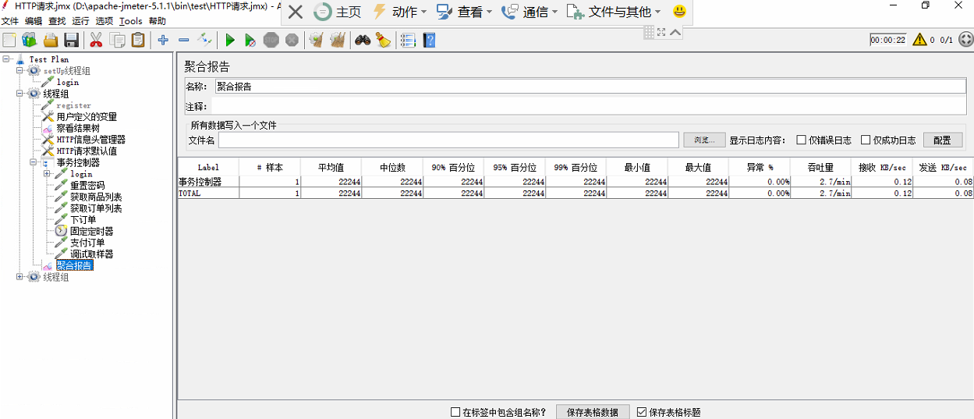The image size is (974, 419).
Task: Click the 注释 comment field
Action: point(590,106)
